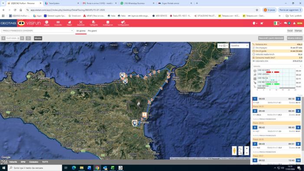The height and width of the screenshot is (171, 304).
Task: Toggle the RPM chart option
Action: click(x=23, y=162)
